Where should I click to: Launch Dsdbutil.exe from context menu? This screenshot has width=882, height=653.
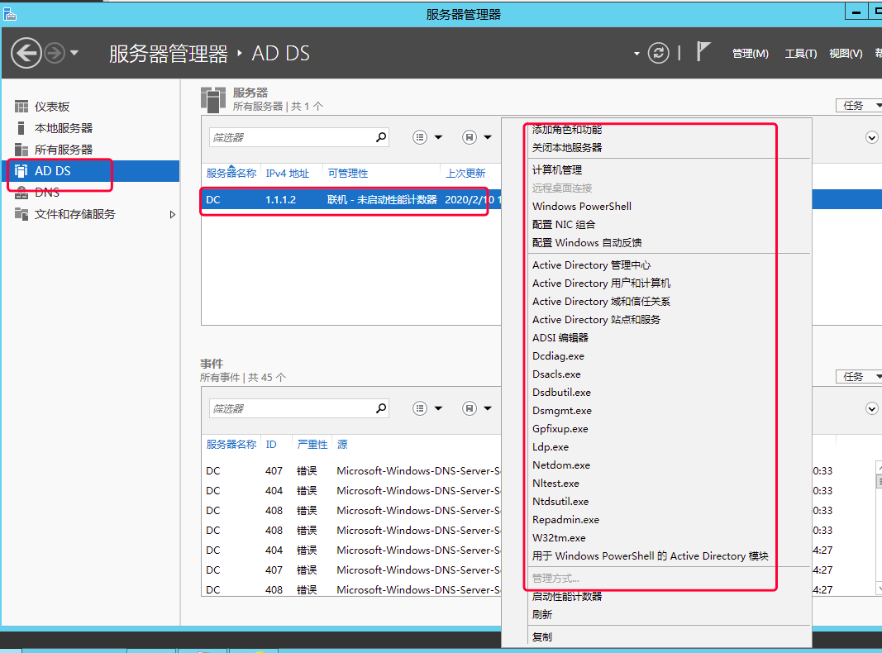(x=561, y=392)
